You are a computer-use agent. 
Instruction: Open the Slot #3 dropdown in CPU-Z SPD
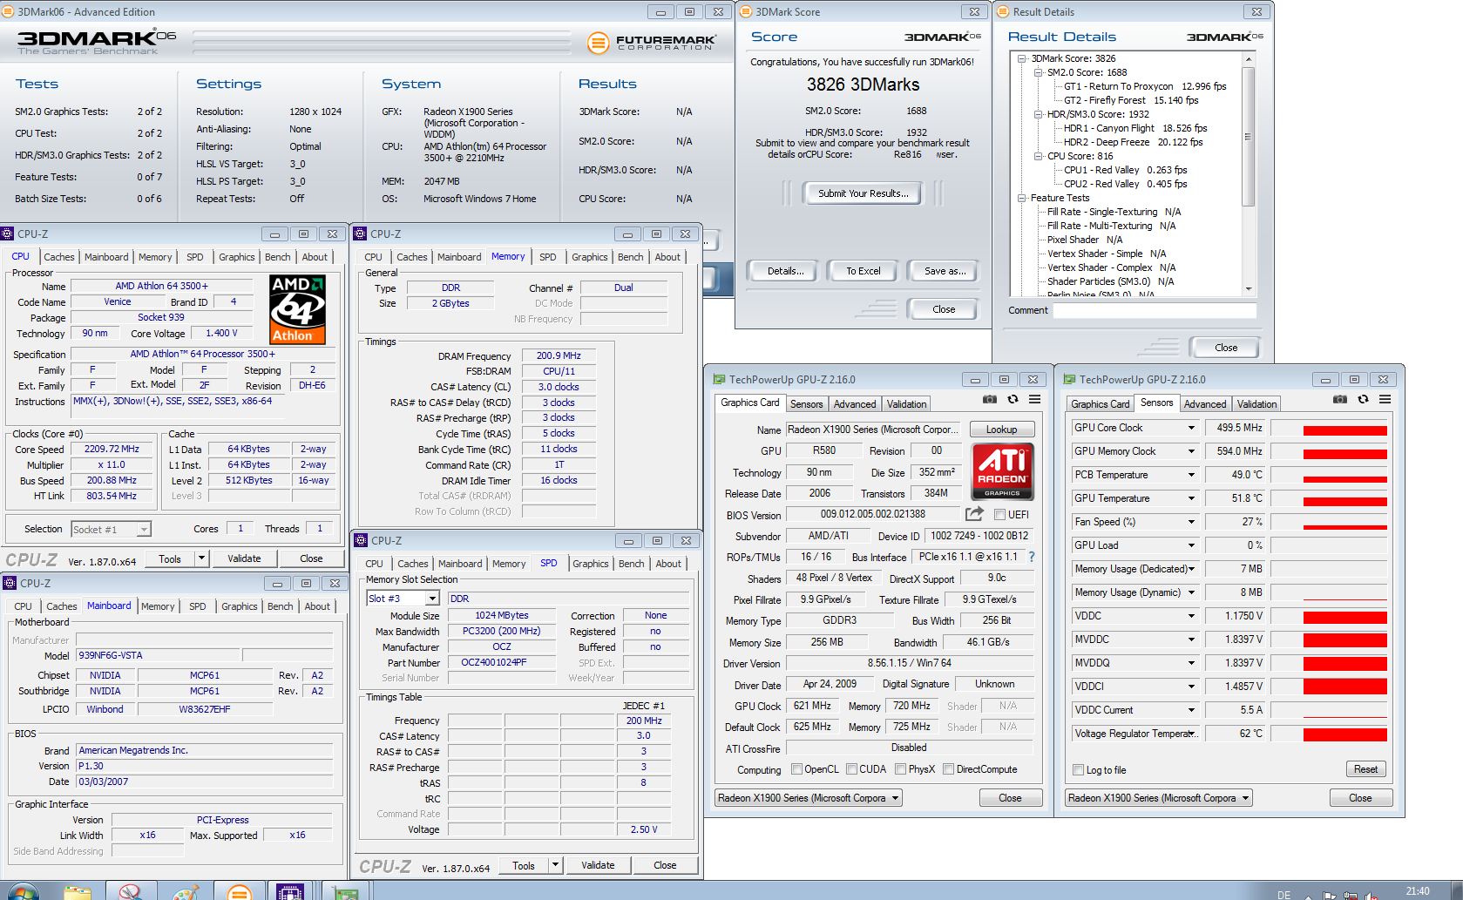click(432, 599)
